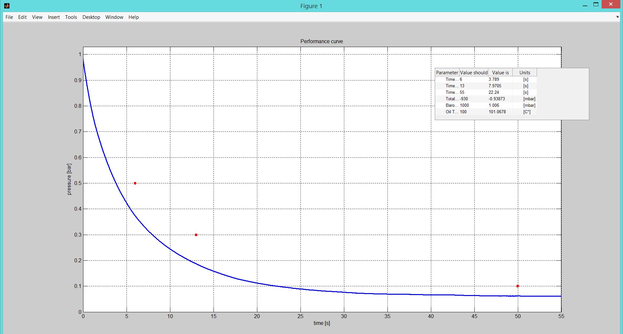
Task: Click the red marker at 0.5 bar
Action: tap(135, 183)
